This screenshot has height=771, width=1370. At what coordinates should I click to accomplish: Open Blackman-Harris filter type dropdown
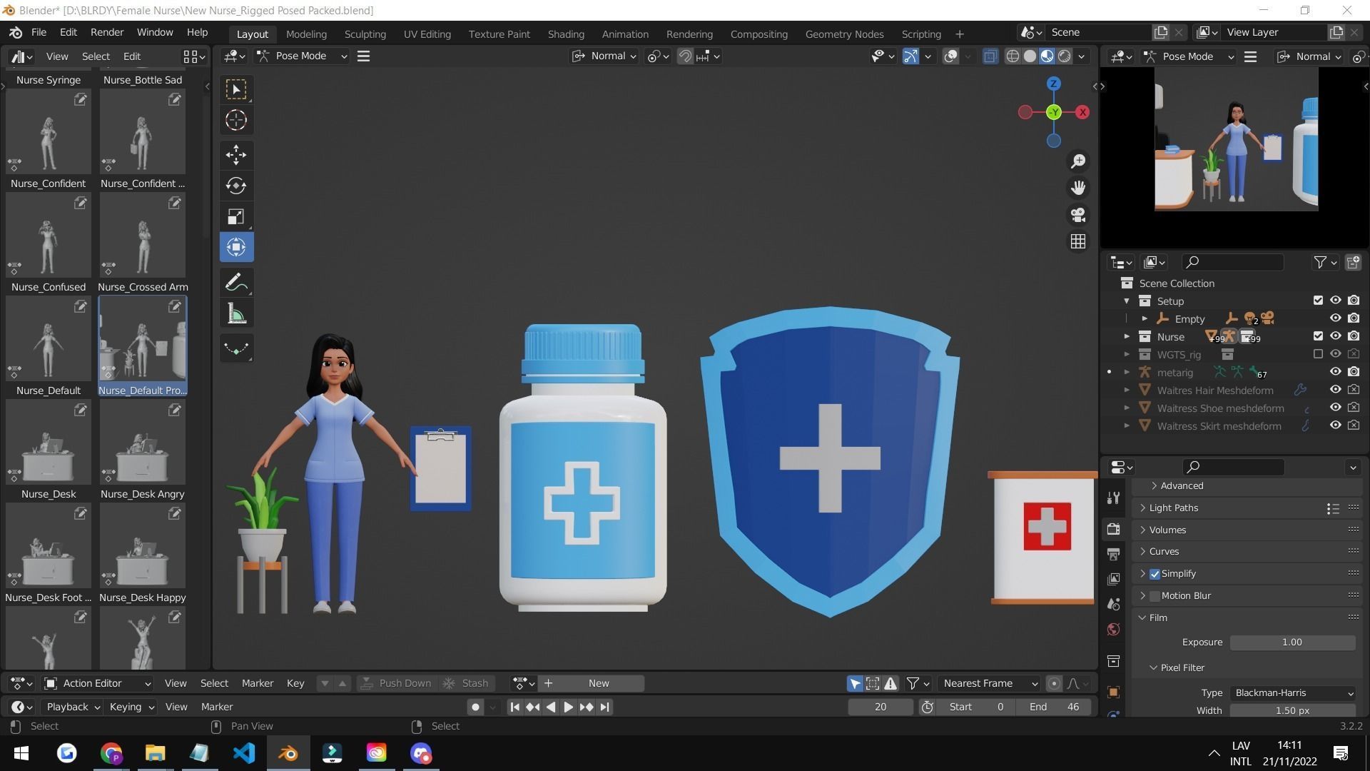click(1293, 693)
